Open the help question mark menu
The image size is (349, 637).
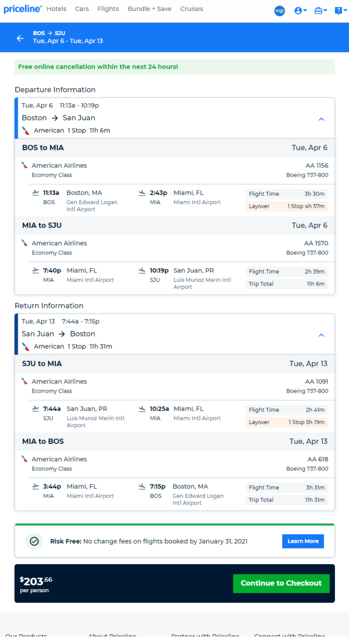(340, 10)
